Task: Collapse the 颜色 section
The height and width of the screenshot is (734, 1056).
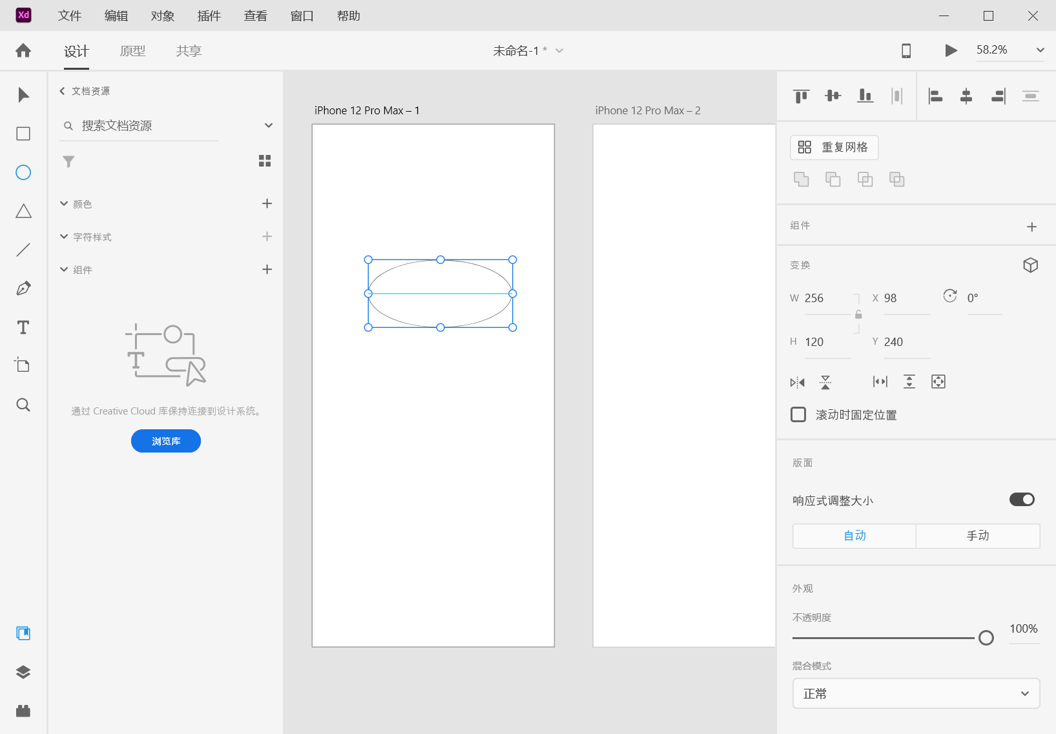Action: [63, 203]
